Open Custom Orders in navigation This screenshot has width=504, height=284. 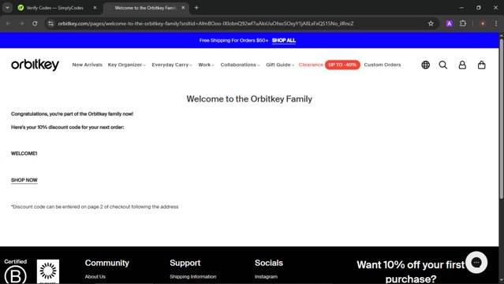pos(383,65)
